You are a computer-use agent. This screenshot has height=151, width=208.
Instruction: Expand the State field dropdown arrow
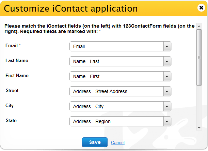[167, 122]
